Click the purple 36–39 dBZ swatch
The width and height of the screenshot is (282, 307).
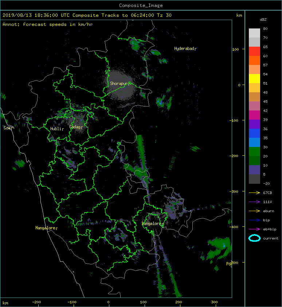click(x=254, y=124)
